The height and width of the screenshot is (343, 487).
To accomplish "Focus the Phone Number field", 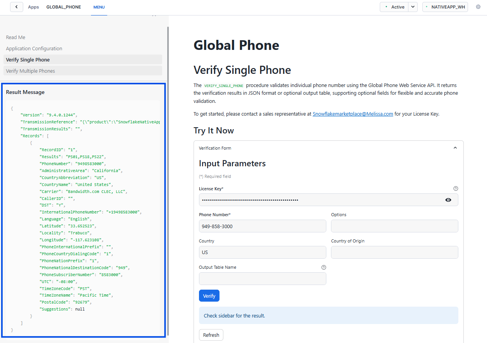I will pos(262,226).
